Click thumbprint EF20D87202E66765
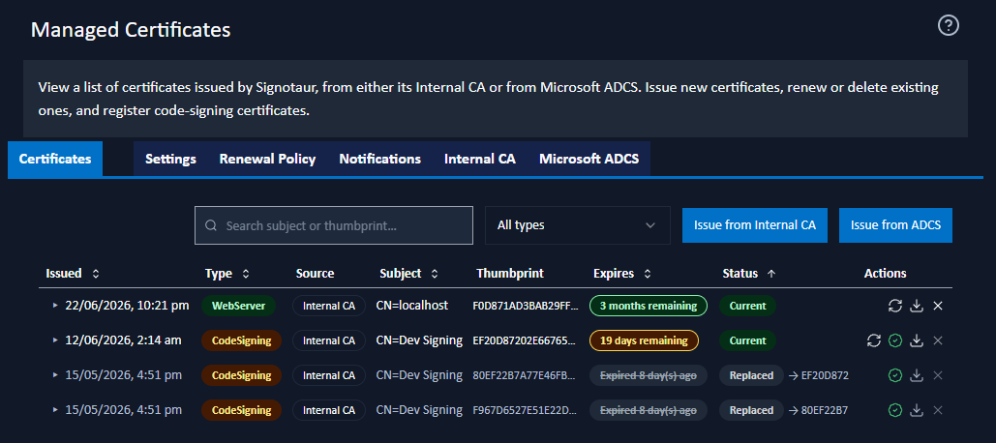Screen dimensions: 996x443 pos(526,340)
